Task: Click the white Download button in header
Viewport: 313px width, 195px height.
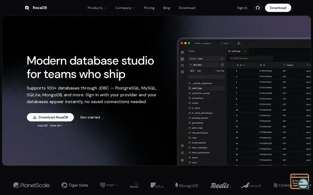Action: tap(278, 8)
